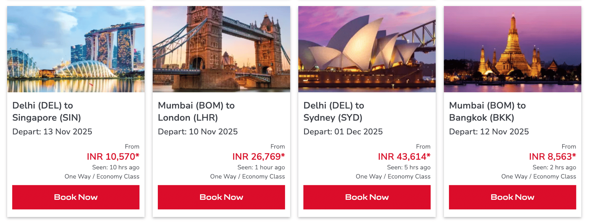This screenshot has width=592, height=222.
Task: Open the Delhi (DEL) to Singapore (SIN) title
Action: [47, 111]
